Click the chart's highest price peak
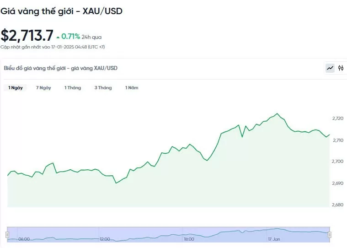Image resolution: width=347 pixels, height=248 pixels. pos(277,113)
